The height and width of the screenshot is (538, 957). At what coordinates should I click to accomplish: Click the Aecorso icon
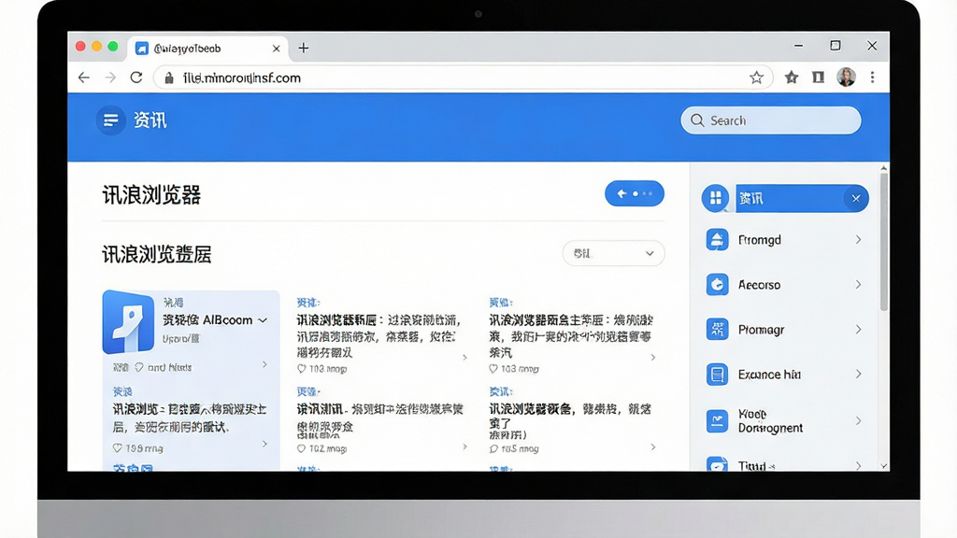click(717, 285)
